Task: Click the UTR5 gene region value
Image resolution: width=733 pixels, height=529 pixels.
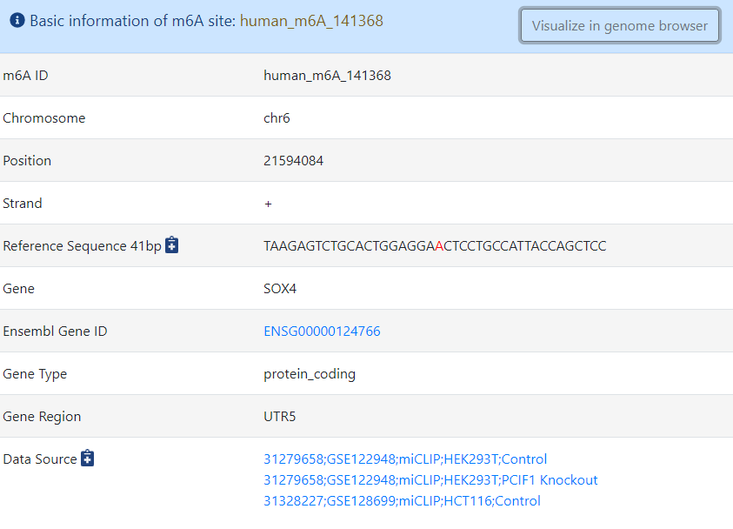Action: tap(280, 417)
